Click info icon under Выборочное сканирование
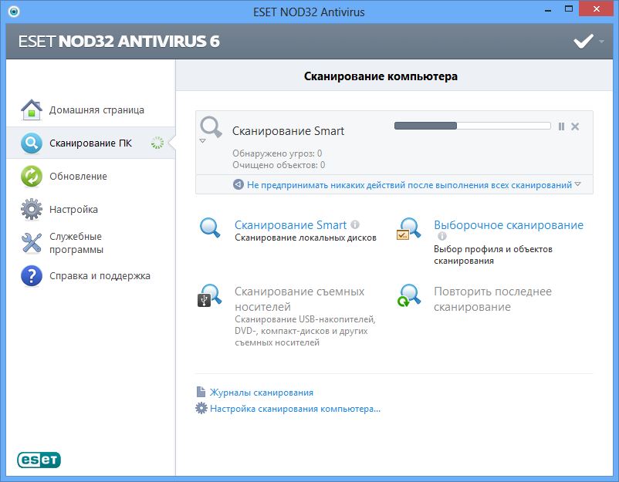This screenshot has width=619, height=482. (x=441, y=236)
